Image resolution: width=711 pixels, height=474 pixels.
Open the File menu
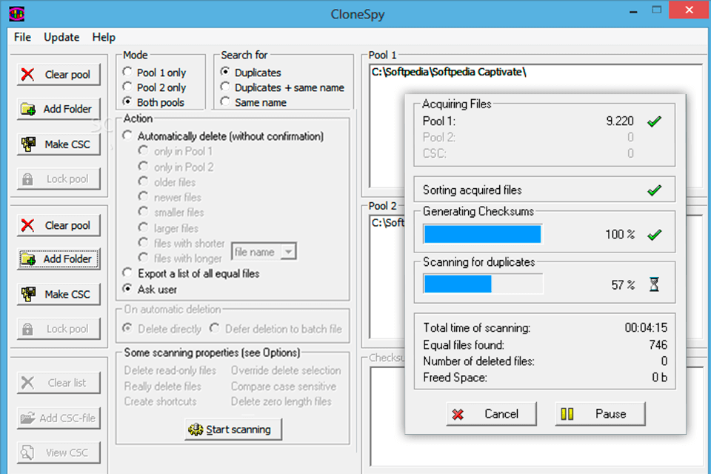21,37
